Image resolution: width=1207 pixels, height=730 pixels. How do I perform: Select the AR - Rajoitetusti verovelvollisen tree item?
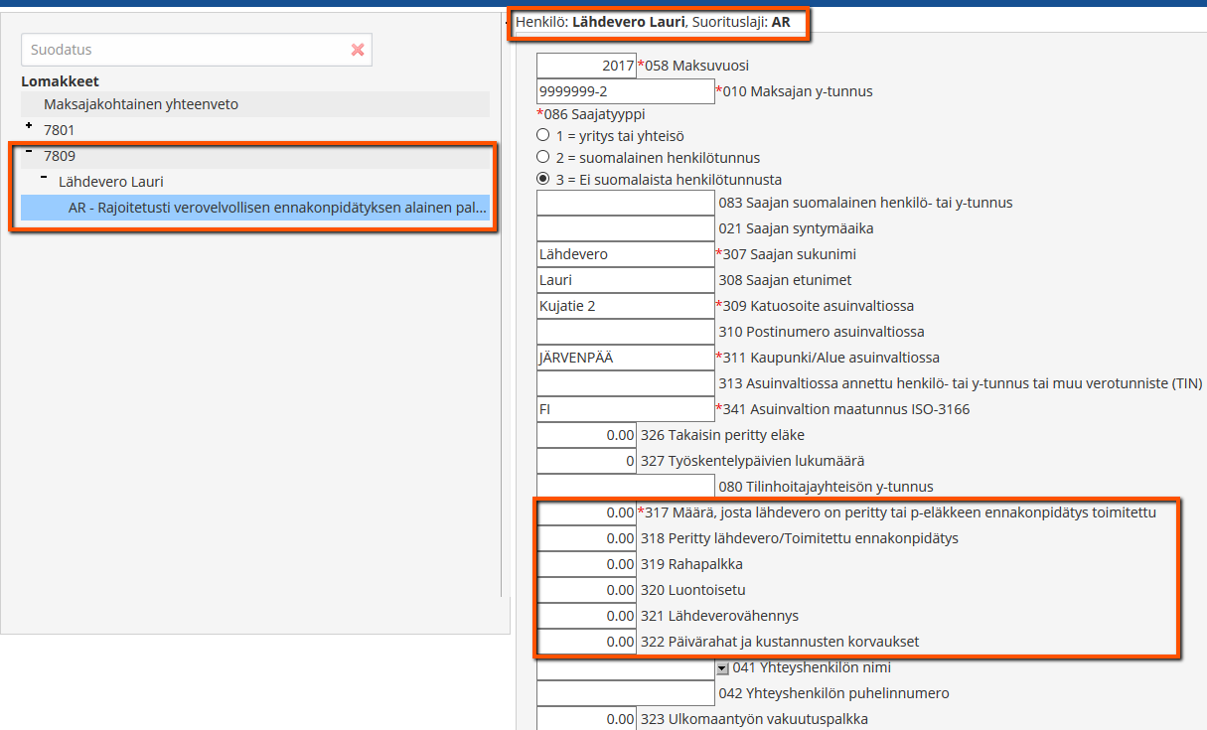coord(278,208)
